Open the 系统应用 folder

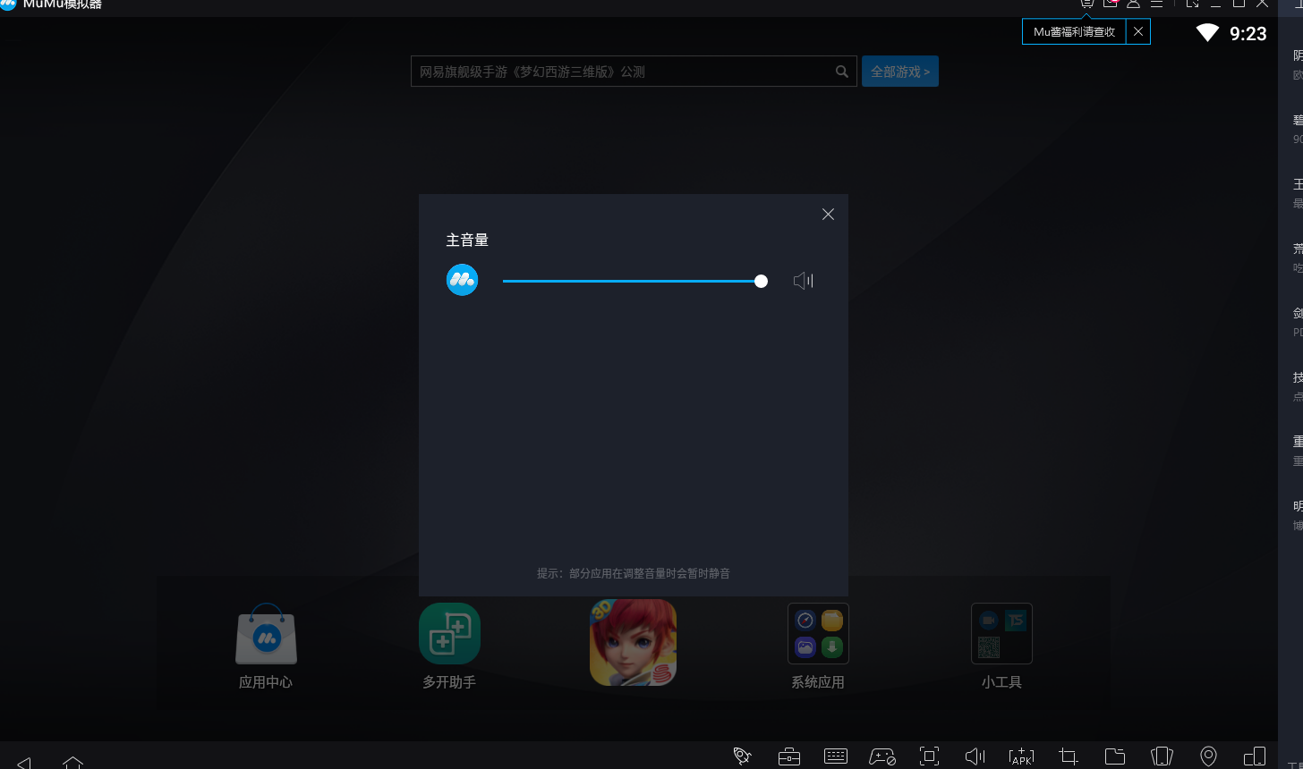pyautogui.click(x=818, y=633)
